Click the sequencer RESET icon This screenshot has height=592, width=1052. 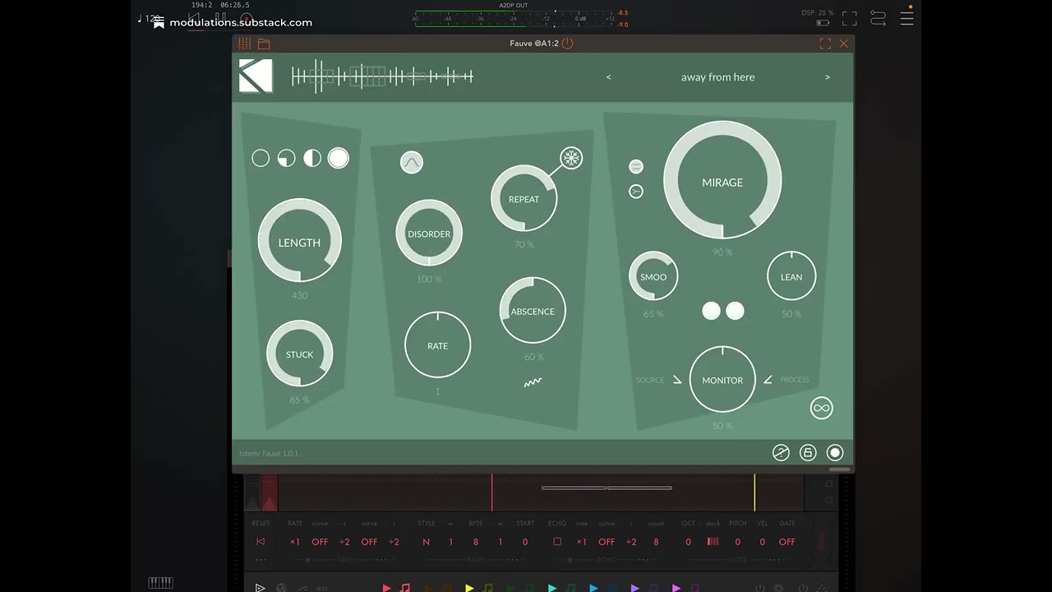point(261,542)
